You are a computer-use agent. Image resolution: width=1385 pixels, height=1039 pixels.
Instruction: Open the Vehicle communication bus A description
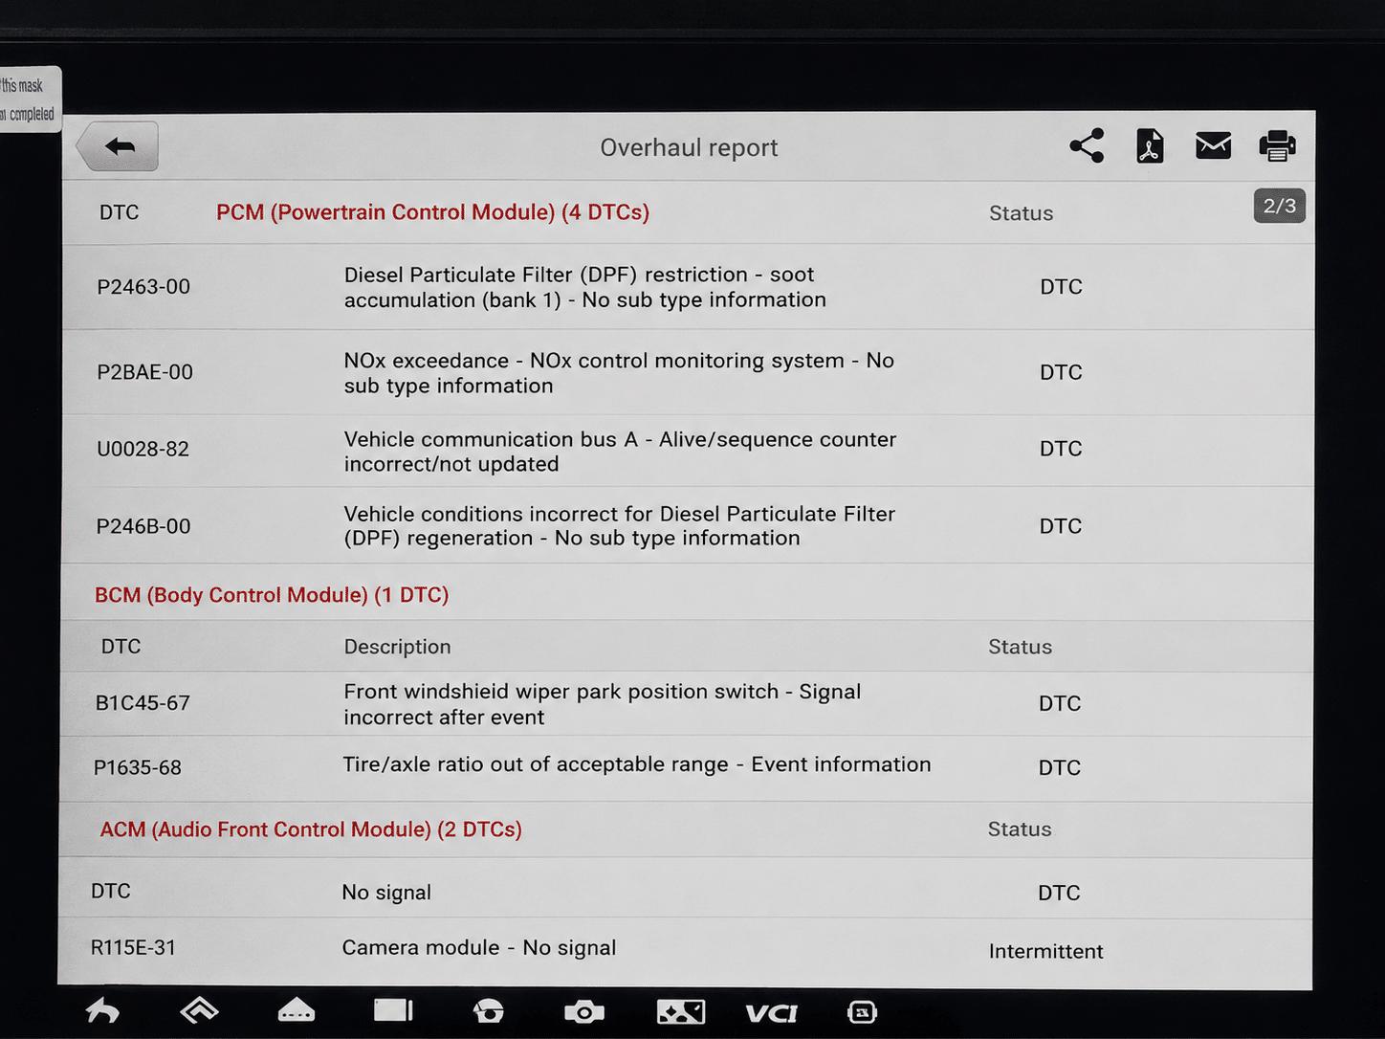coord(620,452)
